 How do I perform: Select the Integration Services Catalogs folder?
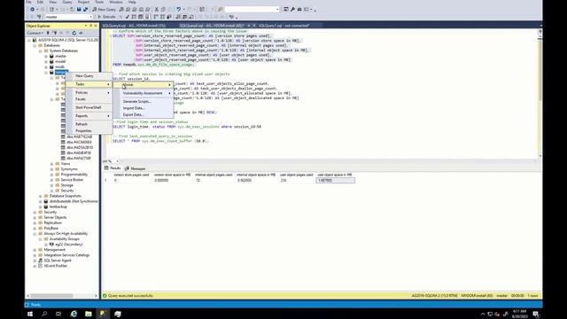pyautogui.click(x=66, y=255)
